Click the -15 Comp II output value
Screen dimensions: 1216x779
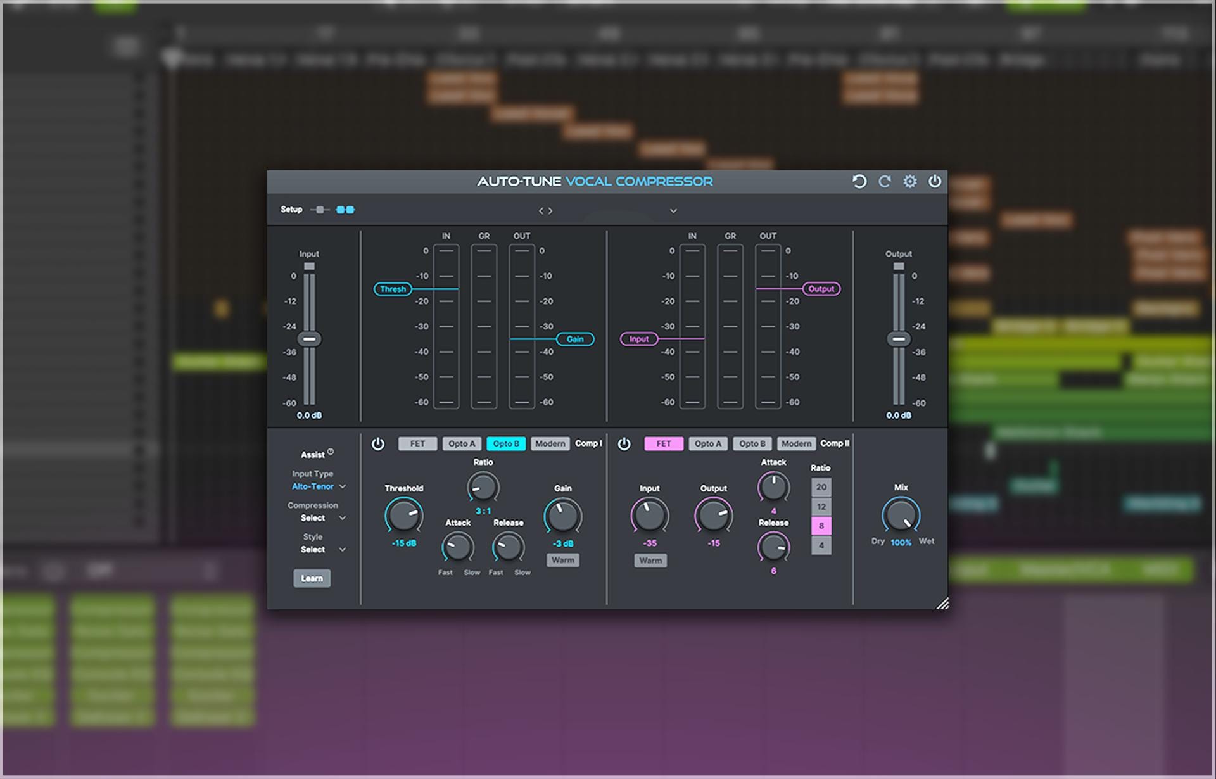pyautogui.click(x=714, y=543)
